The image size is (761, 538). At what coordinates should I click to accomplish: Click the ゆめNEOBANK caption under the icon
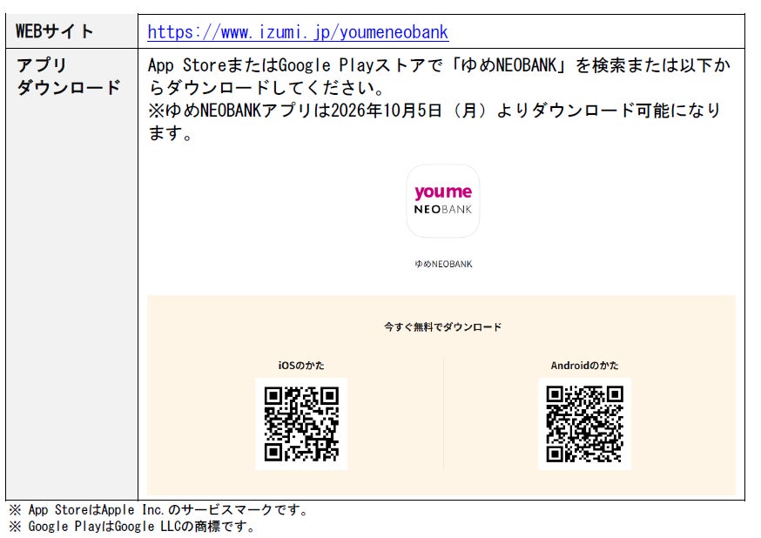[443, 264]
